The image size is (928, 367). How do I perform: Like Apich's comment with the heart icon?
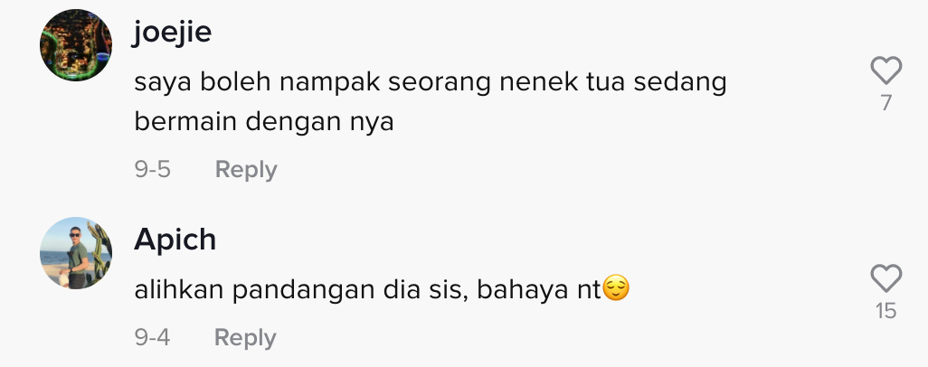[x=886, y=278]
